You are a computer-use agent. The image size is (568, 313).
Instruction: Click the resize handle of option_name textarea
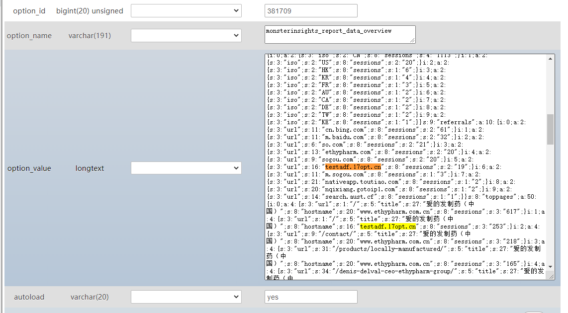[412, 41]
